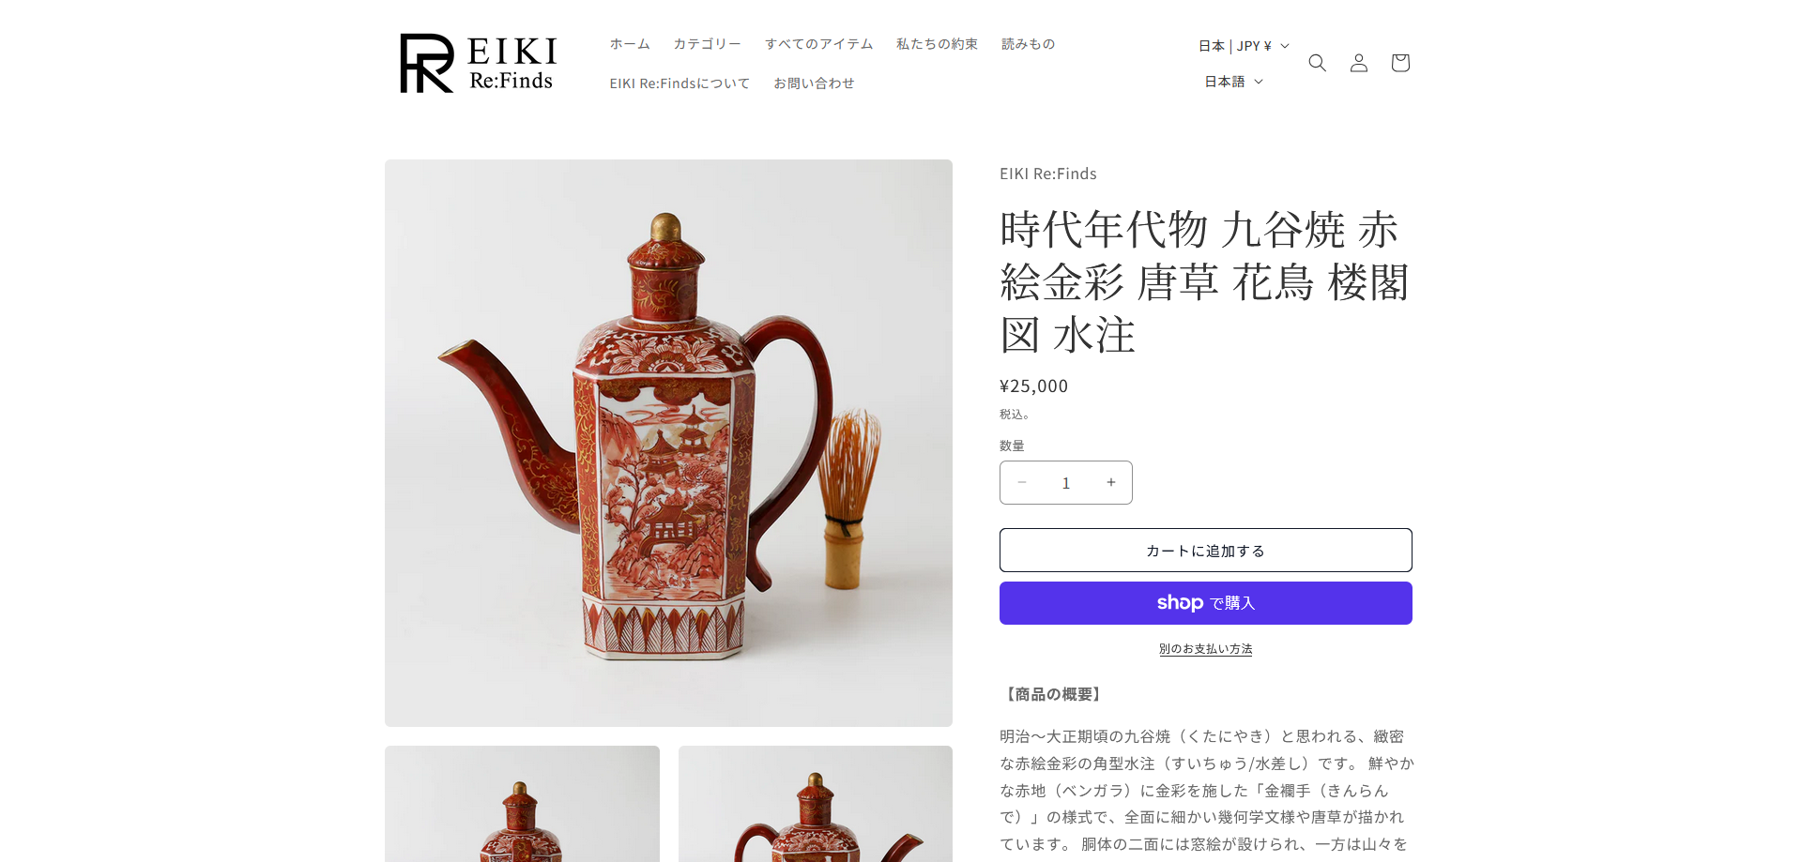
Task: Open the お問い合わせ contact page
Action: point(814,83)
